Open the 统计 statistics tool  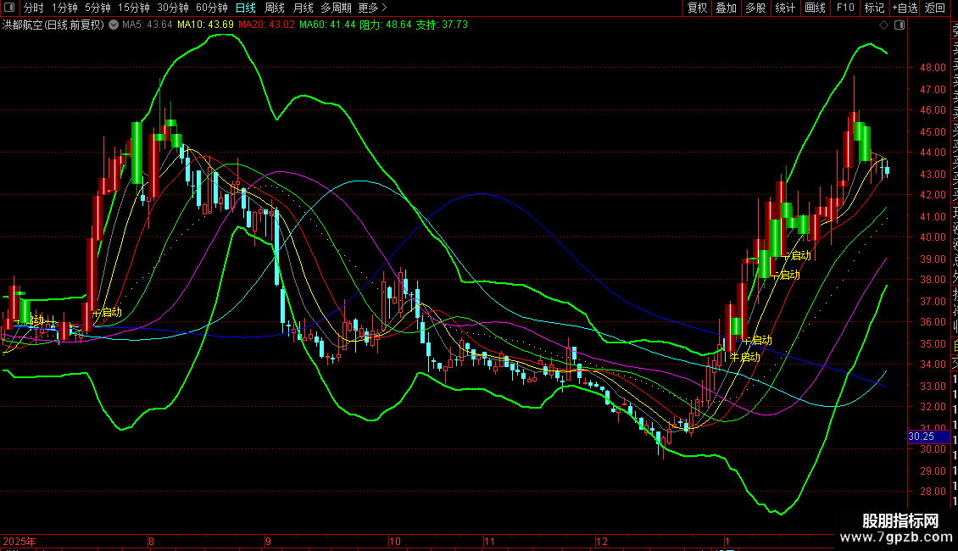(x=785, y=8)
